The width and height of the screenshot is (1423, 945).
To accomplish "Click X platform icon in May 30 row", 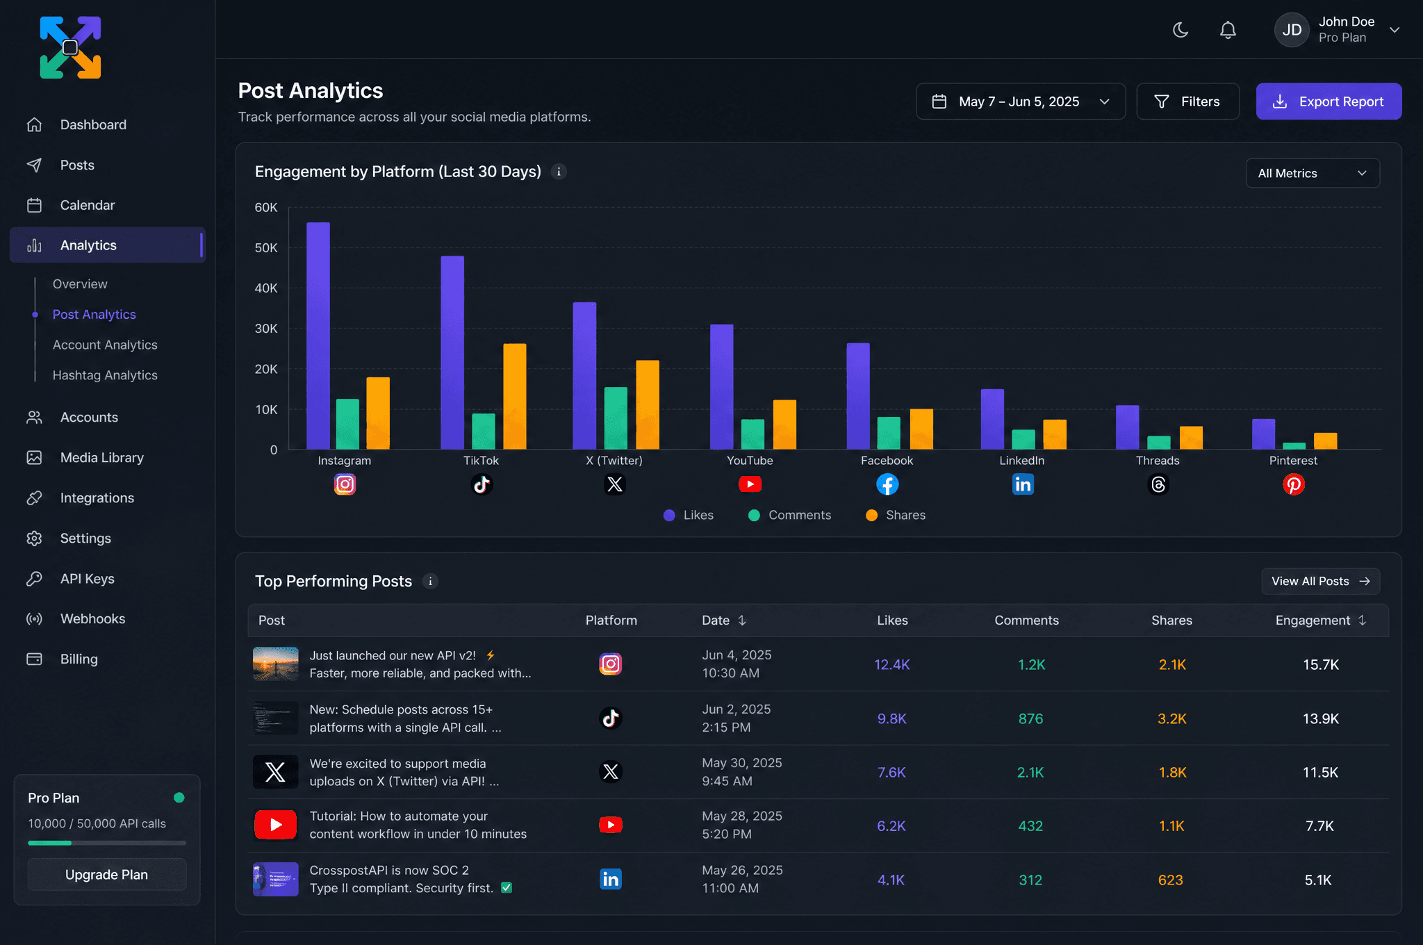I will pos(611,772).
